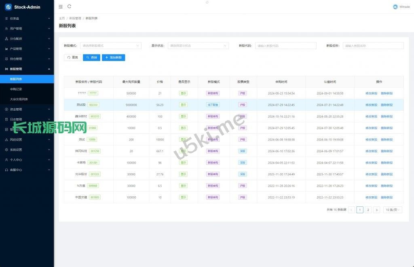Click the 查询 search button
Image resolution: width=414 pixels, height=267 pixels.
tap(91, 58)
